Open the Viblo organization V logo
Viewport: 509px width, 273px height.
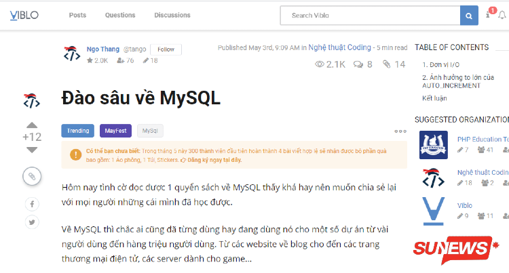434,211
